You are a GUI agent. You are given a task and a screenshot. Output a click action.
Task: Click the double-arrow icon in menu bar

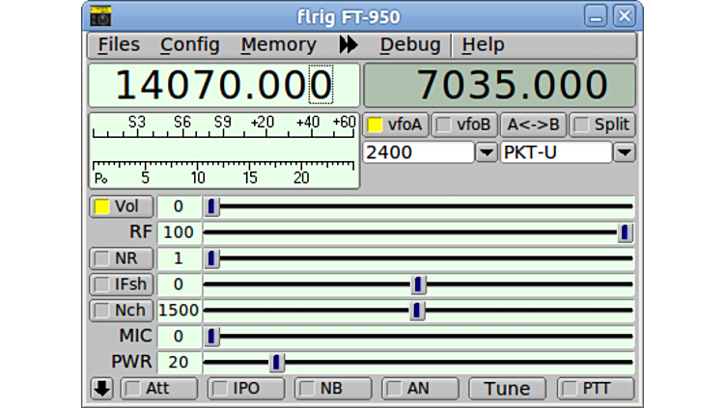pos(348,45)
